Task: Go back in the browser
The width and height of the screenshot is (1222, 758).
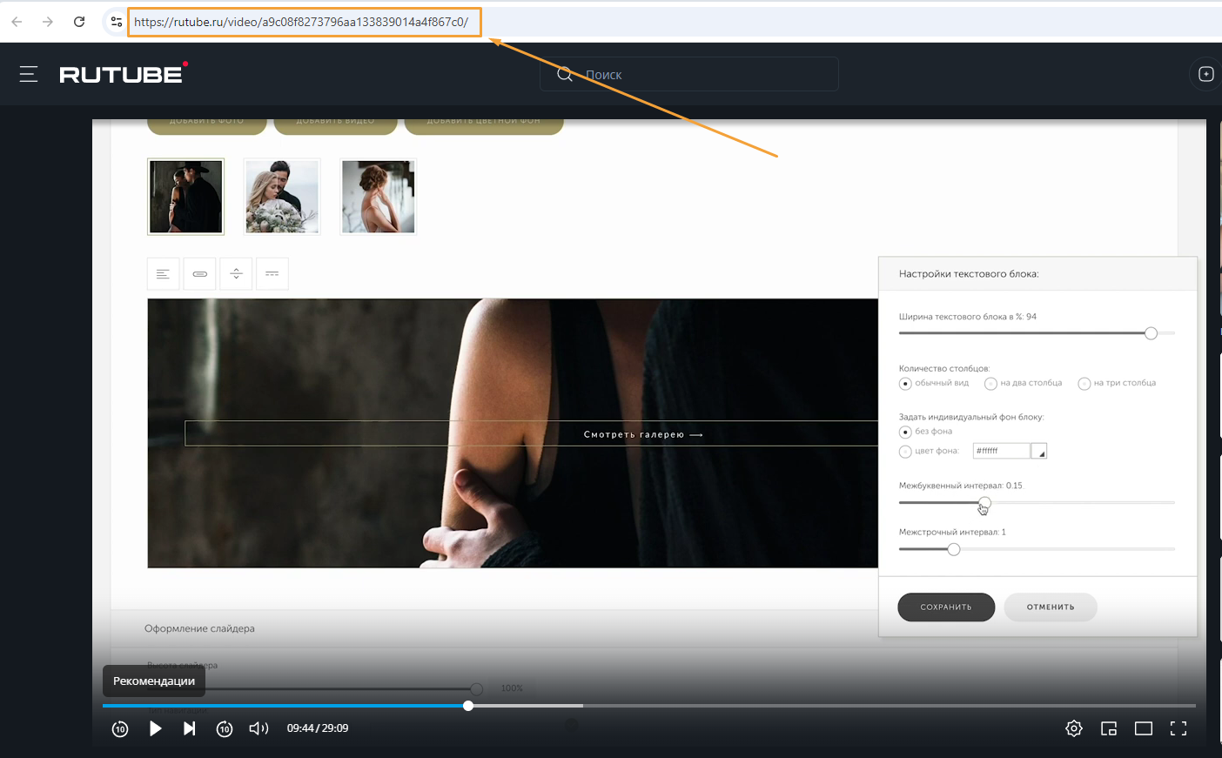Action: click(x=17, y=22)
